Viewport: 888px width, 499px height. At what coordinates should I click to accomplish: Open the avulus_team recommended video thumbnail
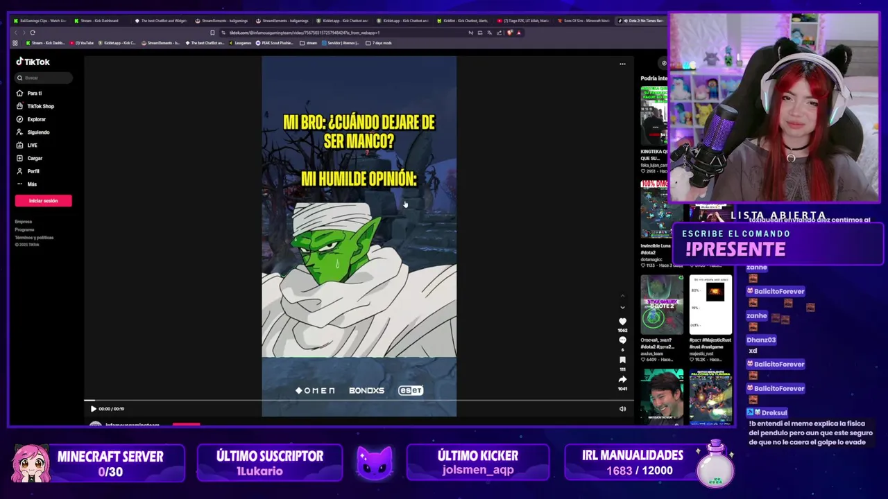click(662, 305)
